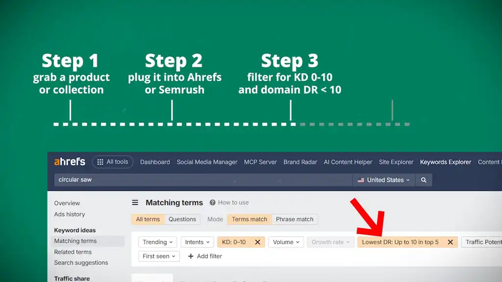
Task: Open the All tools grid menu
Action: (x=113, y=162)
